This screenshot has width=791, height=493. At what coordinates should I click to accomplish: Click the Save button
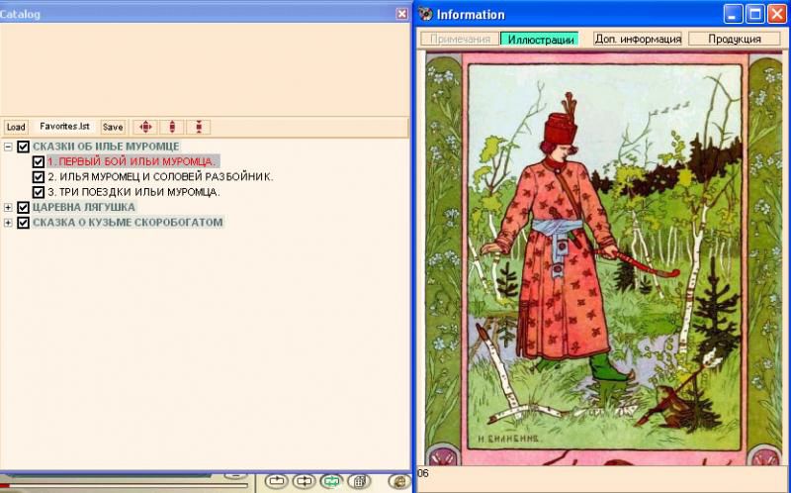pos(113,127)
